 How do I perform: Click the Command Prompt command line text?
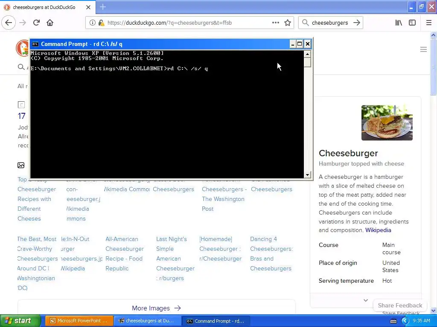[x=119, y=69]
